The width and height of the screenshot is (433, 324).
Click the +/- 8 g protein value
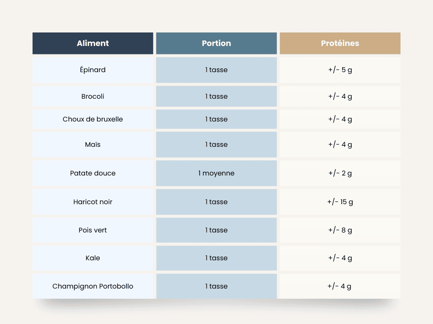coord(340,230)
